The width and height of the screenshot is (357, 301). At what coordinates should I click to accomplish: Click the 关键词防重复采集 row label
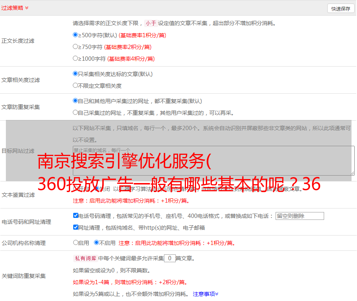[23, 276]
